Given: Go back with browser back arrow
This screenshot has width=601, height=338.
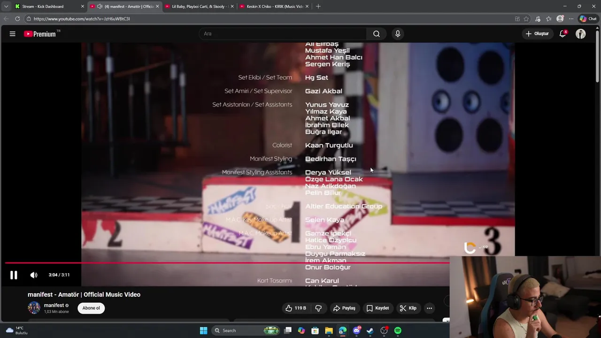Looking at the screenshot, I should pyautogui.click(x=6, y=19).
